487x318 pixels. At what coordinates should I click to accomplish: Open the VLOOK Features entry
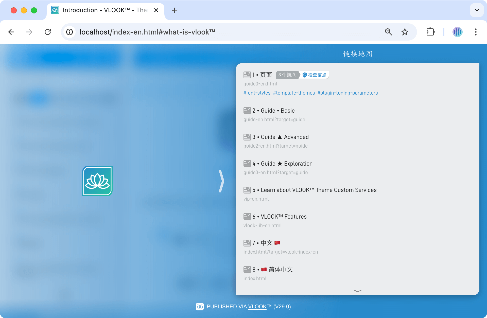point(280,217)
